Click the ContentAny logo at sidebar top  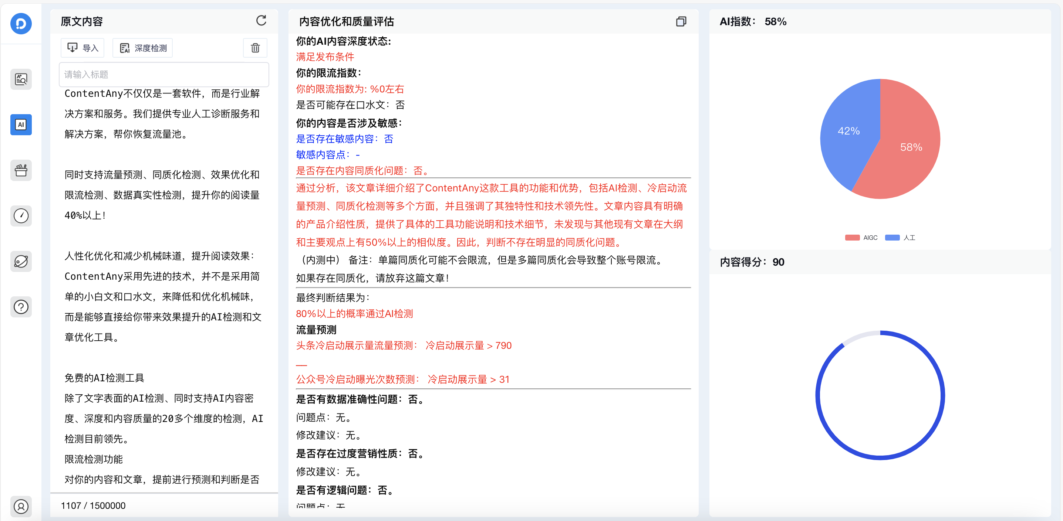coord(21,24)
